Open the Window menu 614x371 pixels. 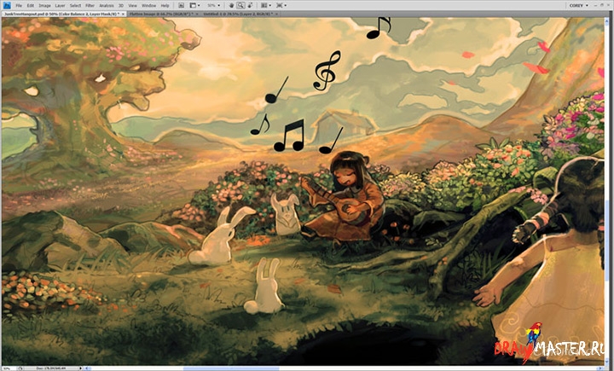[148, 5]
